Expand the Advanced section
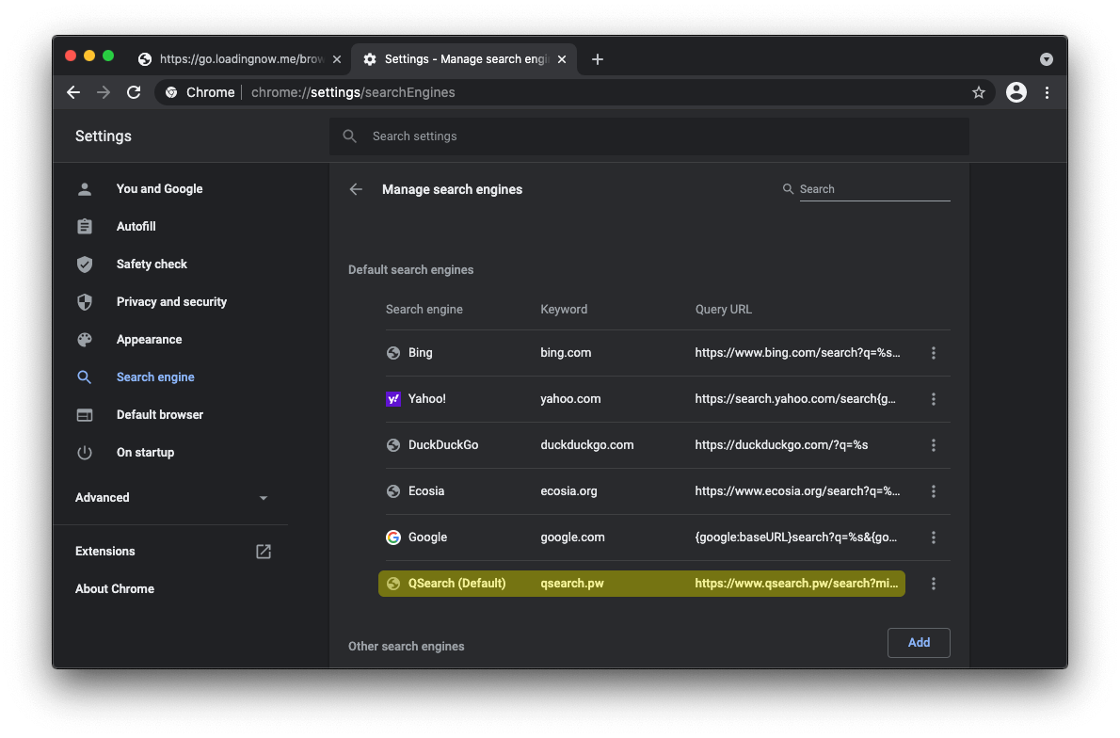Image resolution: width=1120 pixels, height=738 pixels. [171, 498]
